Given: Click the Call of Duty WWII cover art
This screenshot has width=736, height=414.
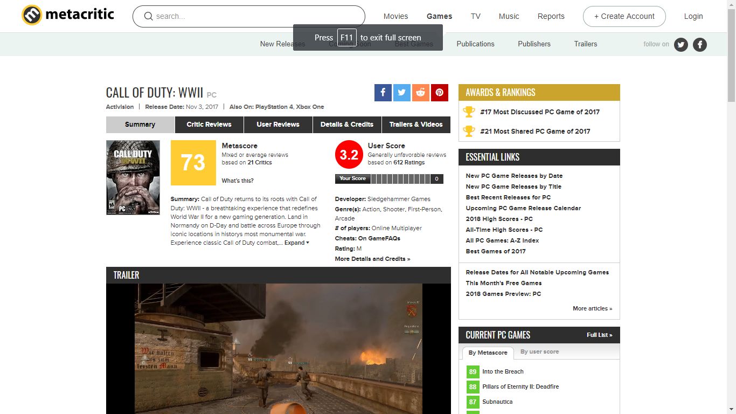Looking at the screenshot, I should point(133,177).
